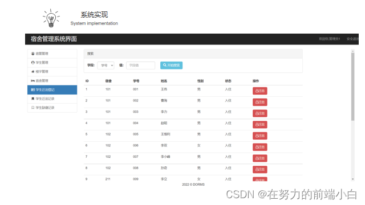Viewport: 365px width, 205px height.
Task: Select the highlighted 学生迁出登记 menu item
Action: click(x=52, y=90)
